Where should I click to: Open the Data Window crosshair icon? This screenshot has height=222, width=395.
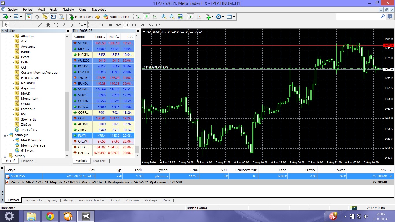coord(37,17)
